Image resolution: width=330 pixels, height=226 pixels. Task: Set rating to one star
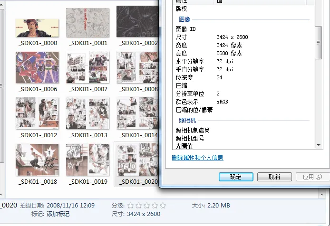pyautogui.click(x=130, y=206)
